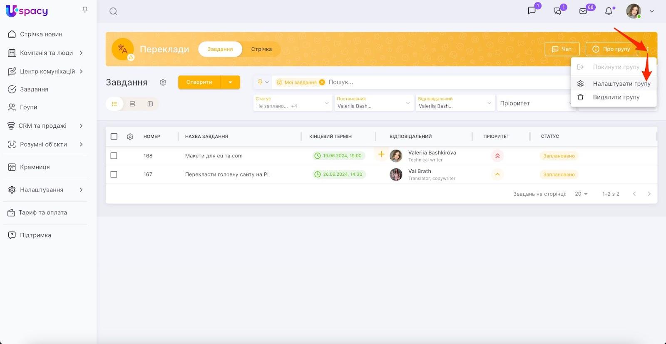Remove the Мої завдання filter chip
The image size is (666, 344).
[x=322, y=82]
